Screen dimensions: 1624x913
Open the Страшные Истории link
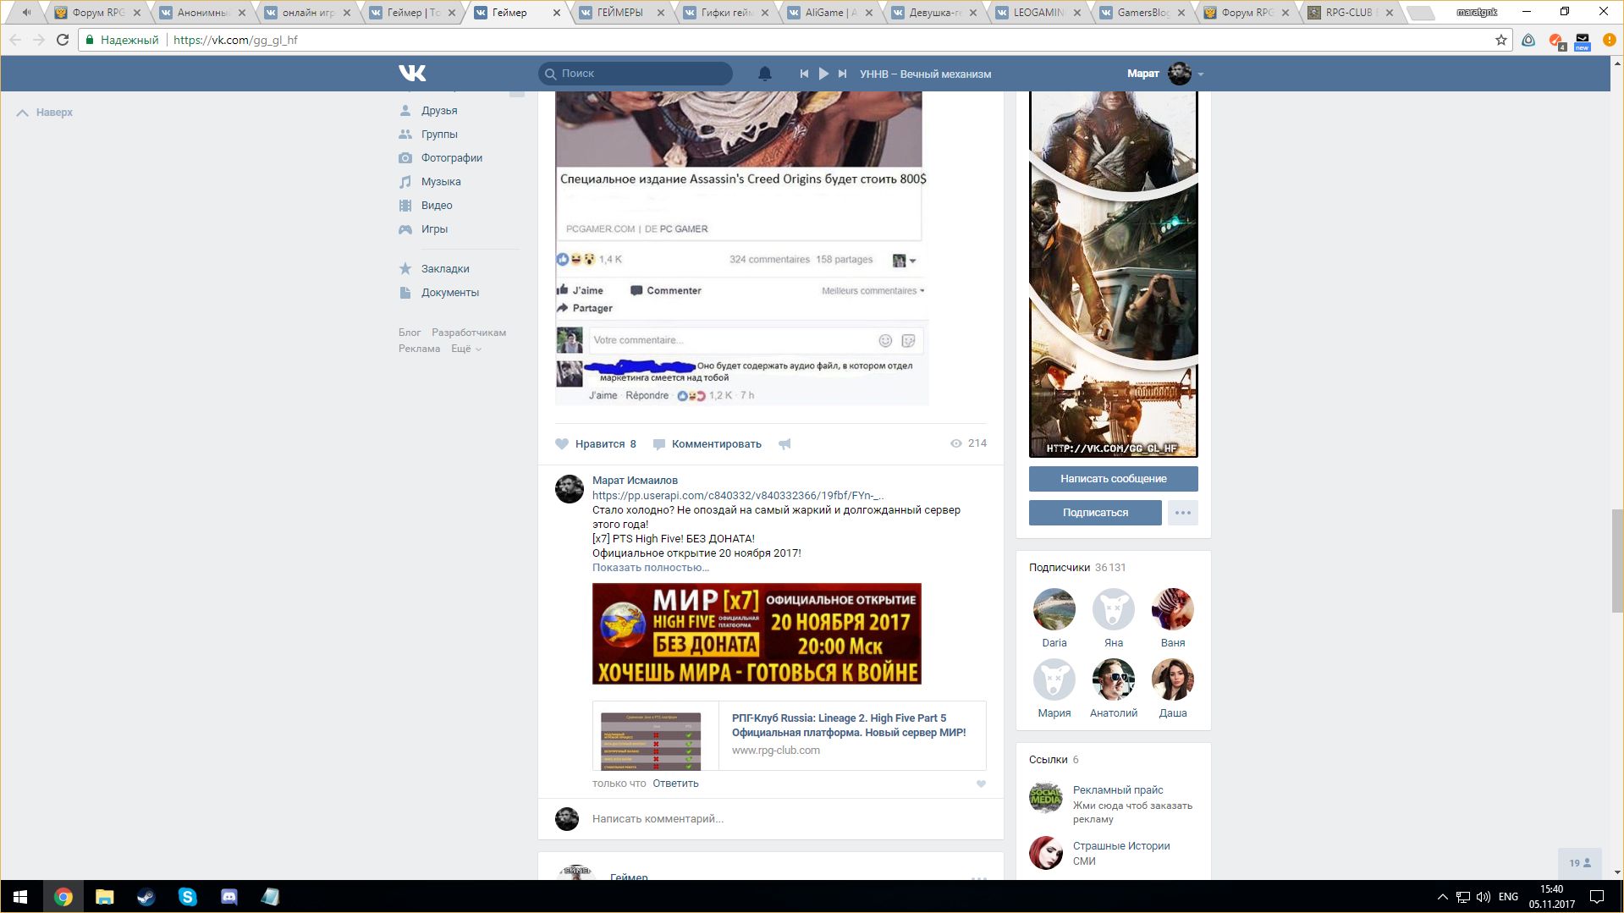(1121, 846)
